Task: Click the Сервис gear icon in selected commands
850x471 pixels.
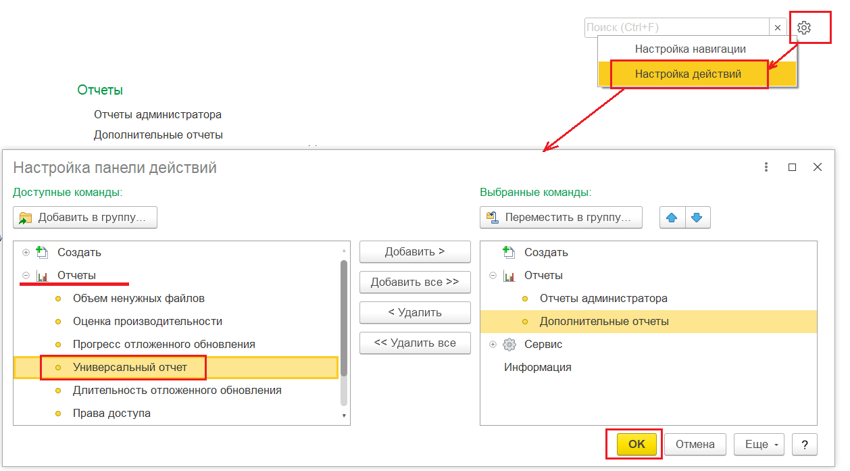Action: coord(509,345)
